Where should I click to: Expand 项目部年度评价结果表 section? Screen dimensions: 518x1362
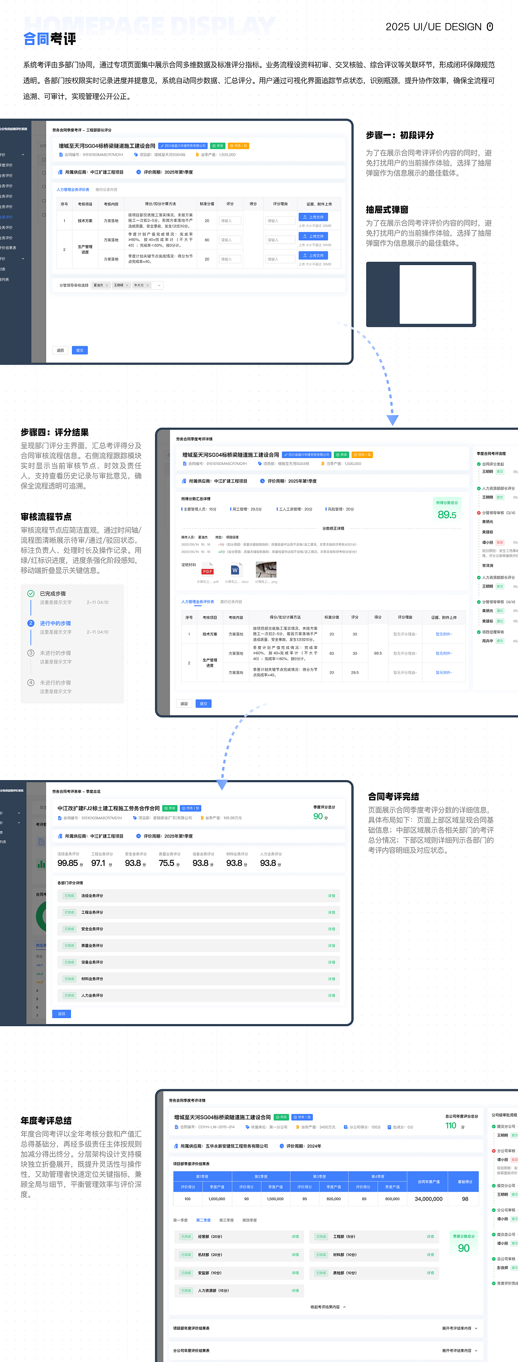(x=460, y=1329)
